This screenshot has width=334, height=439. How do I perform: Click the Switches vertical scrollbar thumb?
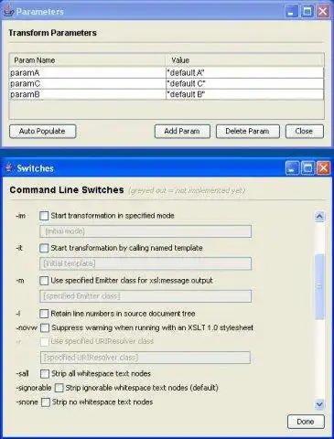319,286
